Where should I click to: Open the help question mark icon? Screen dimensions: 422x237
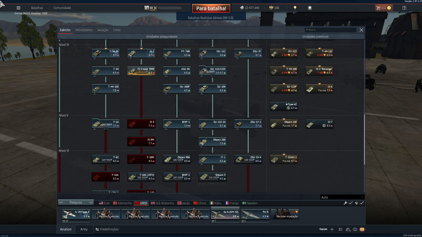[404, 8]
